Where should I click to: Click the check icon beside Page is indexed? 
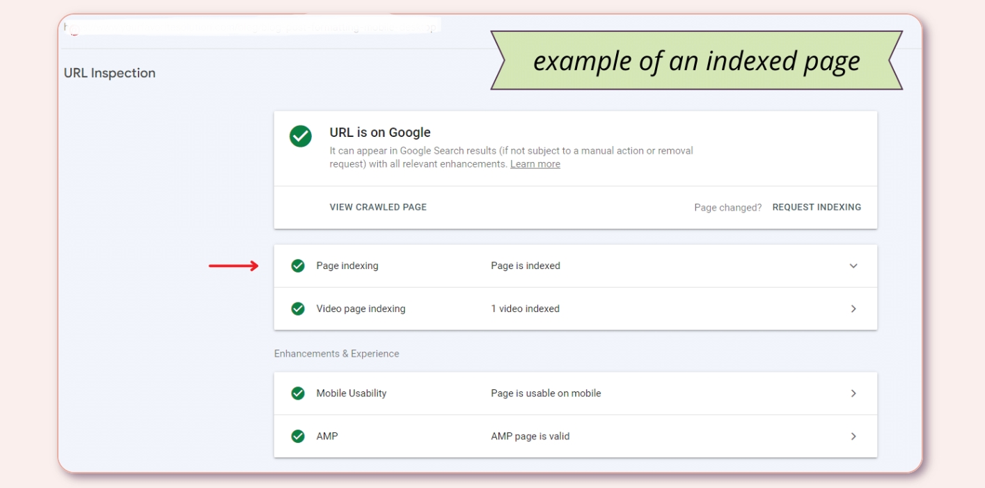pos(297,266)
